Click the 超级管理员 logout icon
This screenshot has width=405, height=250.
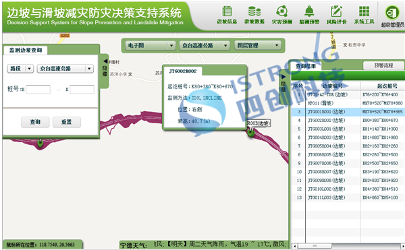pos(392,13)
